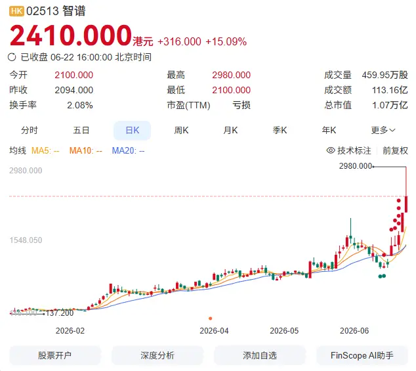Click the stock name 02513 智谱
The image size is (416, 371).
coord(56,11)
